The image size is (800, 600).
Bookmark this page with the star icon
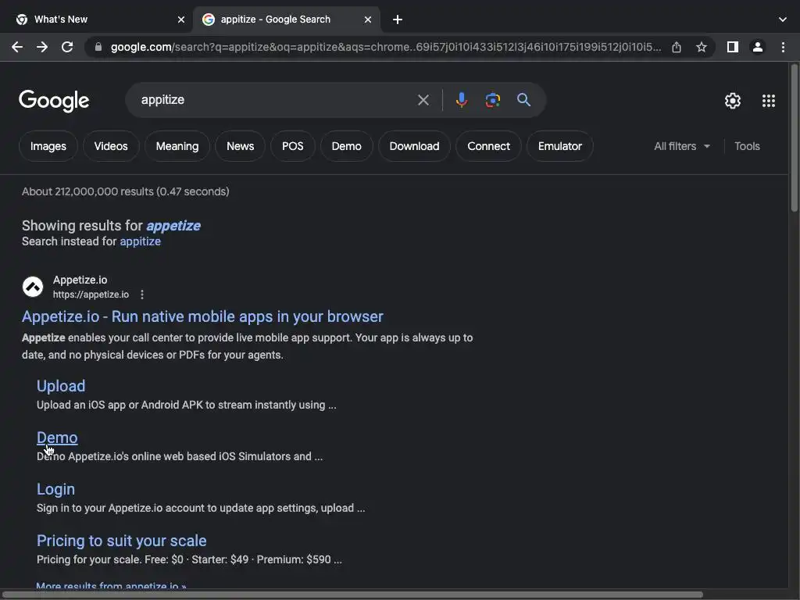(x=702, y=47)
